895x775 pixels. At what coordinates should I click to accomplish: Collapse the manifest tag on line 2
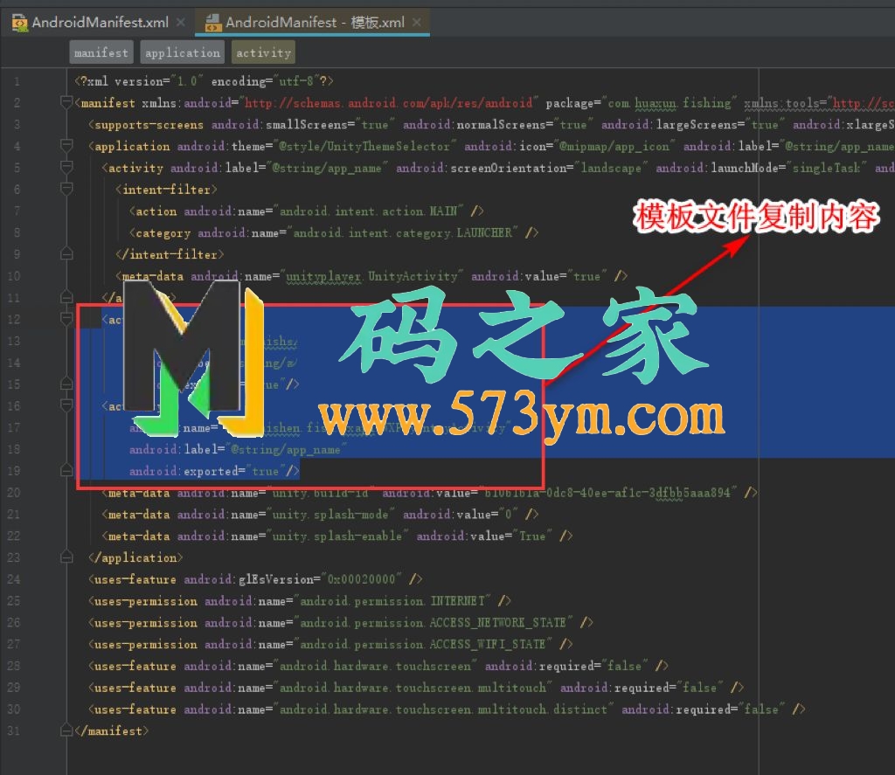point(66,103)
